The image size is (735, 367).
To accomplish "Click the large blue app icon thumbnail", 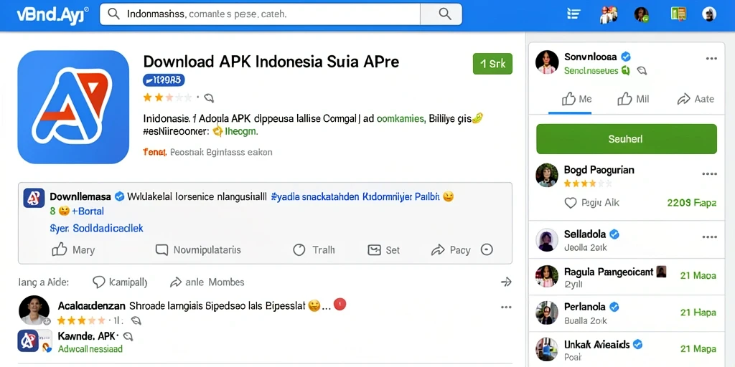I will click(73, 108).
